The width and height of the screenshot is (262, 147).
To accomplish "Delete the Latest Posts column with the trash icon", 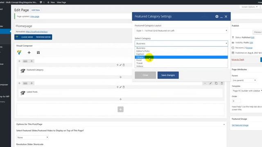I will coord(124,87).
